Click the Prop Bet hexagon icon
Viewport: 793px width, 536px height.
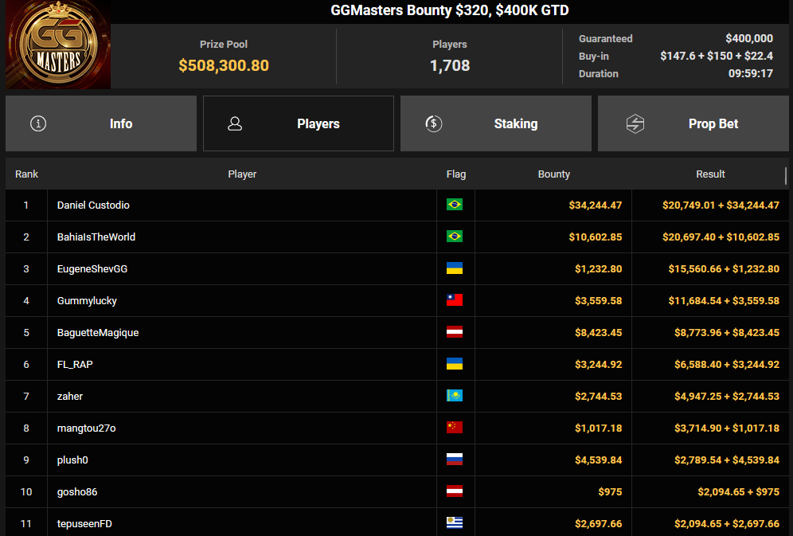tap(635, 123)
